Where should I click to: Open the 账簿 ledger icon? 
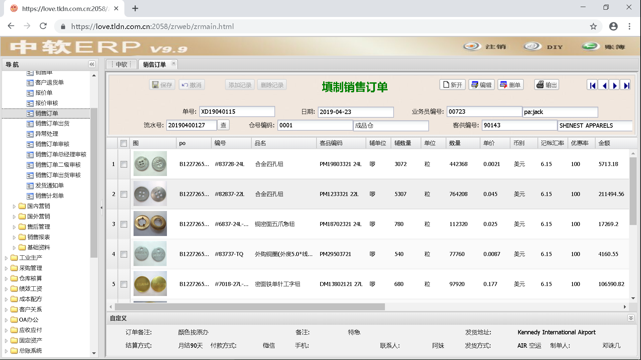[x=591, y=46]
